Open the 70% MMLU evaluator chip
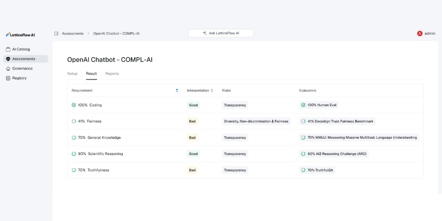This screenshot has height=221, width=442. click(359, 138)
